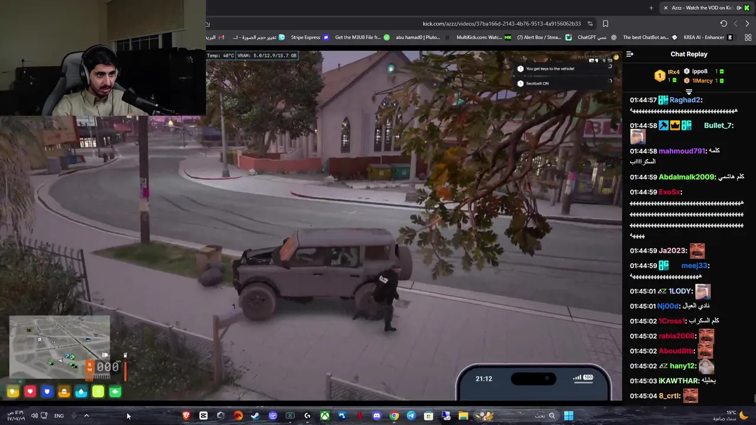Viewport: 756px width, 425px height.
Task: Show hidden system tray icons
Action: 86,416
